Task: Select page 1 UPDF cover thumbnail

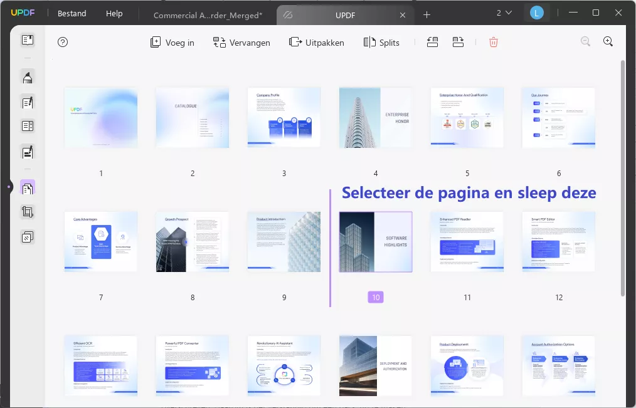Action: pos(101,117)
